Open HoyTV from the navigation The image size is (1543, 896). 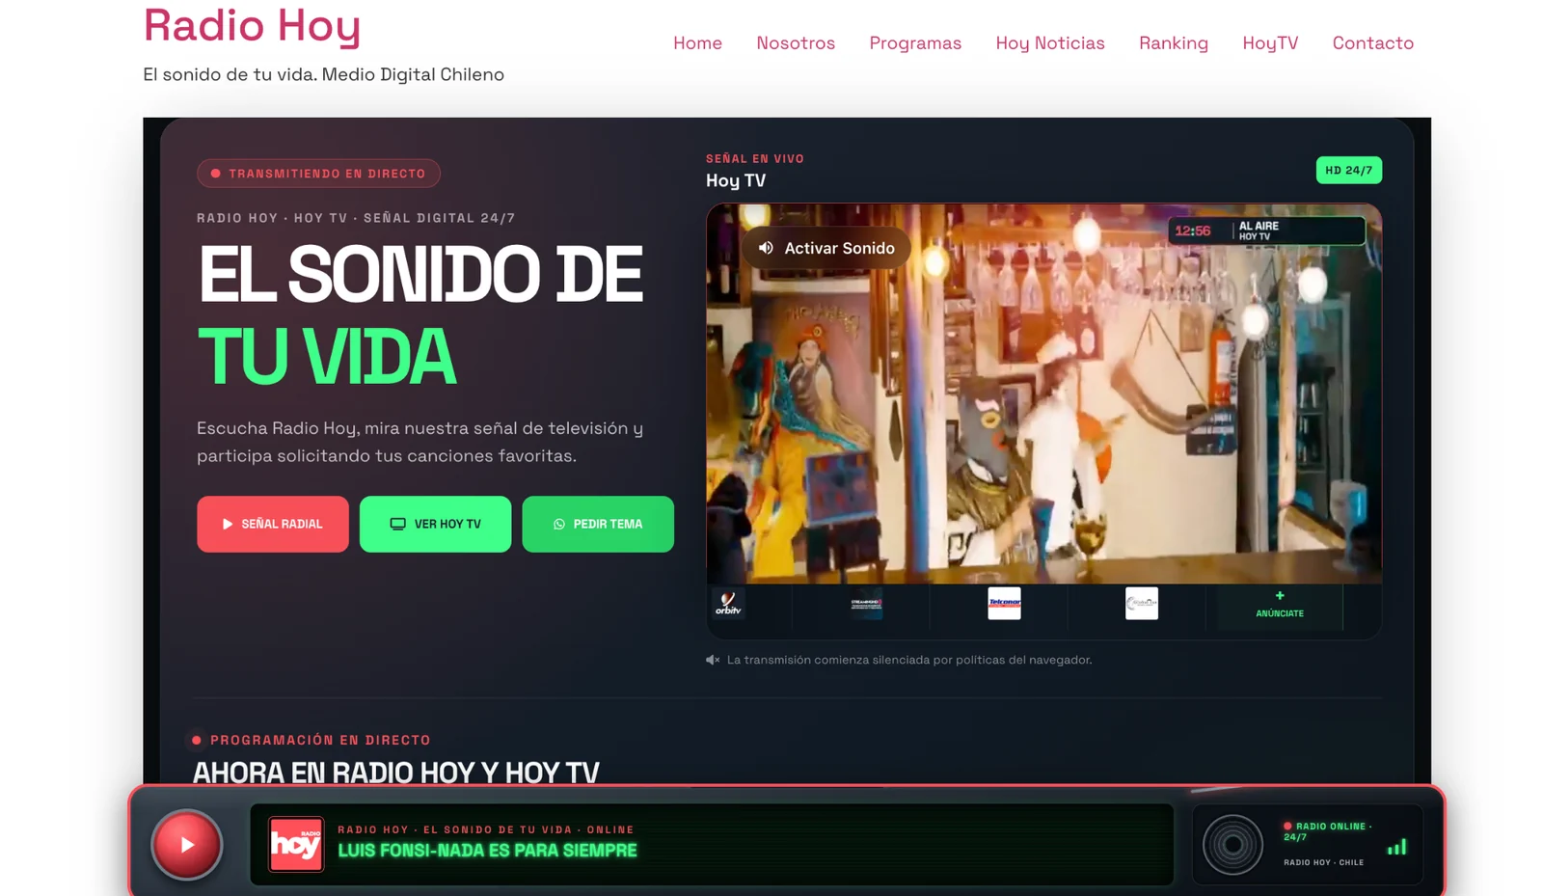[1270, 42]
